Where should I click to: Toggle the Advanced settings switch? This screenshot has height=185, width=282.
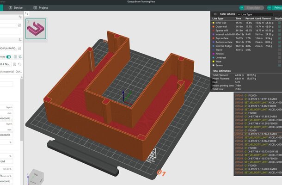(x=8, y=57)
